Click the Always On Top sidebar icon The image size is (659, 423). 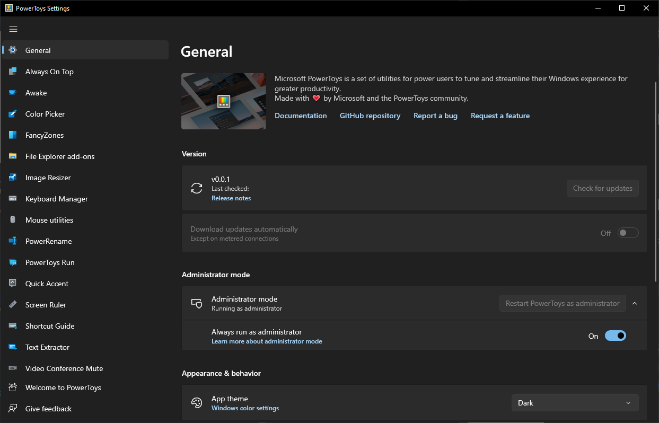[13, 72]
